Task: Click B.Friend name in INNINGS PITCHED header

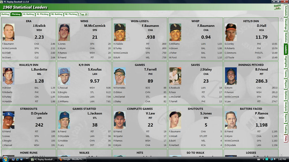Action: point(261,69)
